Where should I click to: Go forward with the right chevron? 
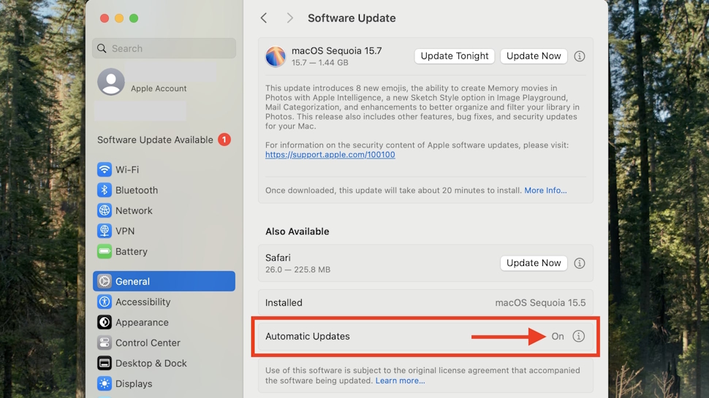pos(290,18)
